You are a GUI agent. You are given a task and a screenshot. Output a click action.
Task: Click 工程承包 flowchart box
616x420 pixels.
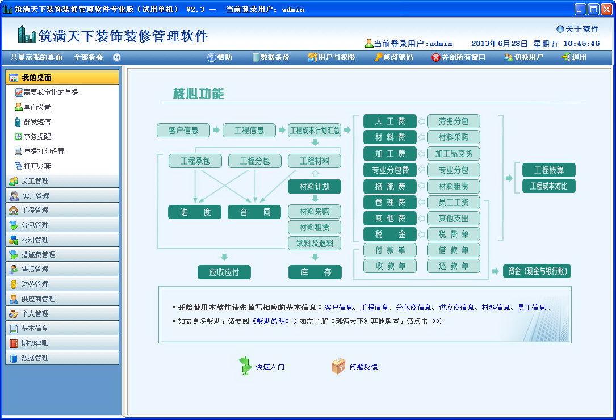(195, 161)
